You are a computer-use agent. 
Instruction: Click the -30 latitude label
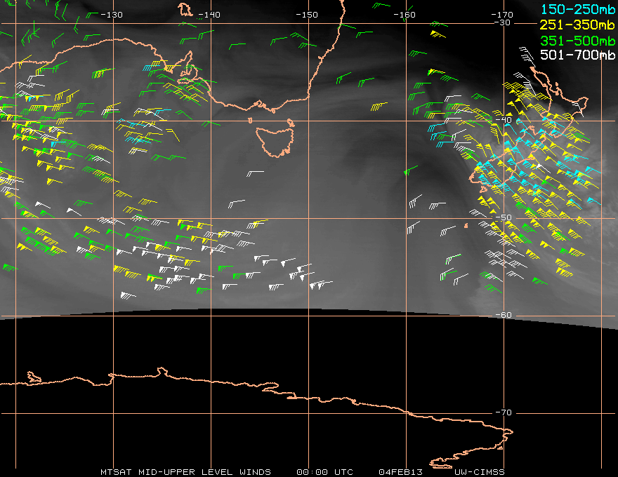503,23
